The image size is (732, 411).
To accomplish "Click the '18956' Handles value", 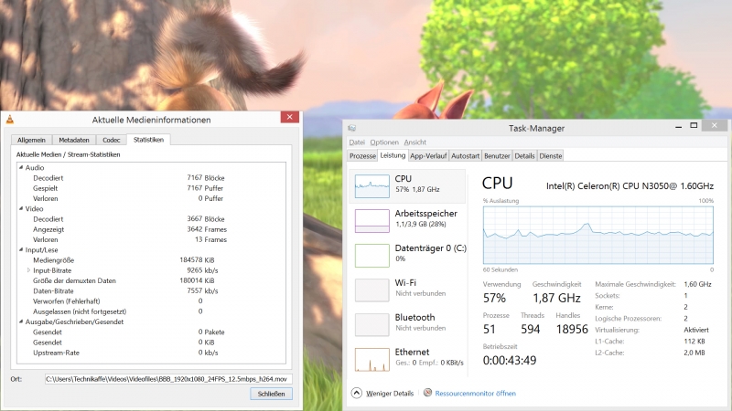I will pyautogui.click(x=572, y=330).
